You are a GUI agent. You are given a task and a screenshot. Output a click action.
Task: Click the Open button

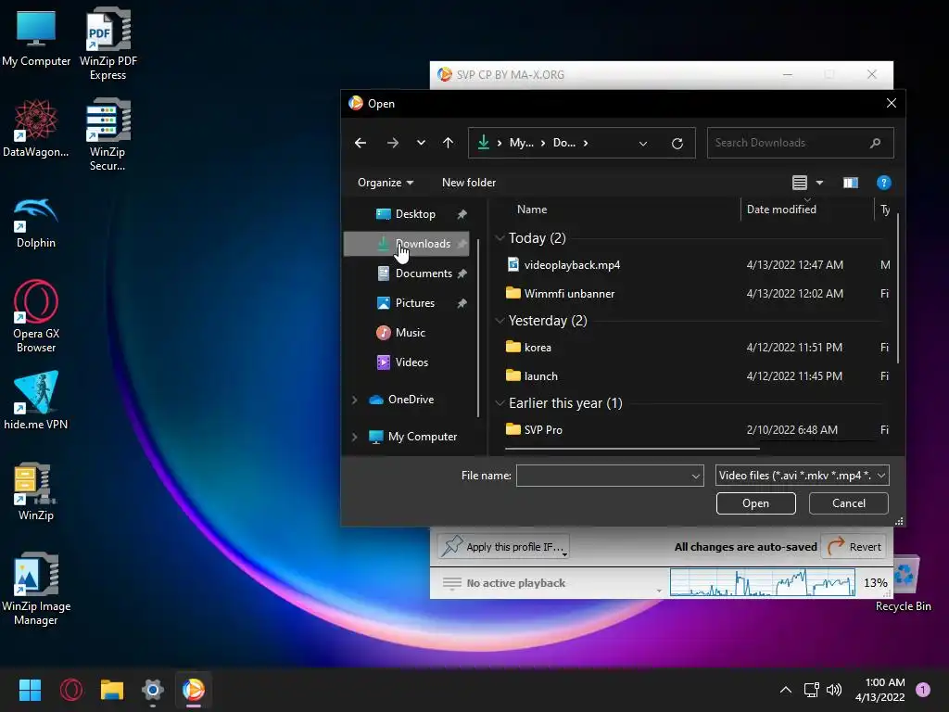coord(756,503)
